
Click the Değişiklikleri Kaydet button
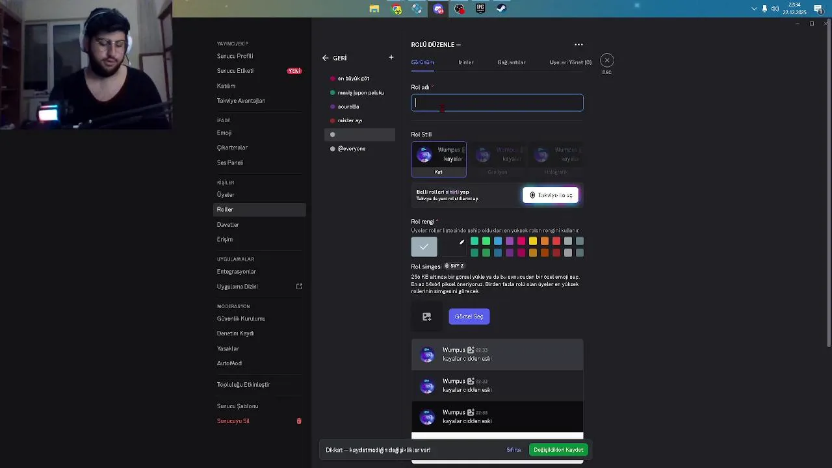(x=558, y=450)
